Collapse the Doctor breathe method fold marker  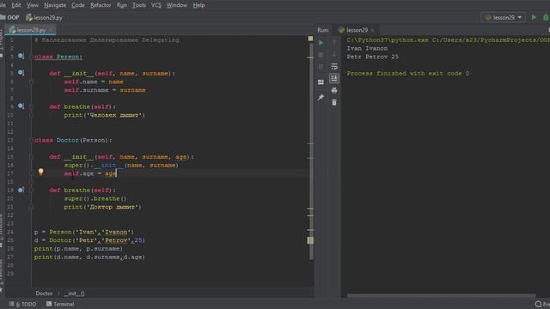point(31,191)
